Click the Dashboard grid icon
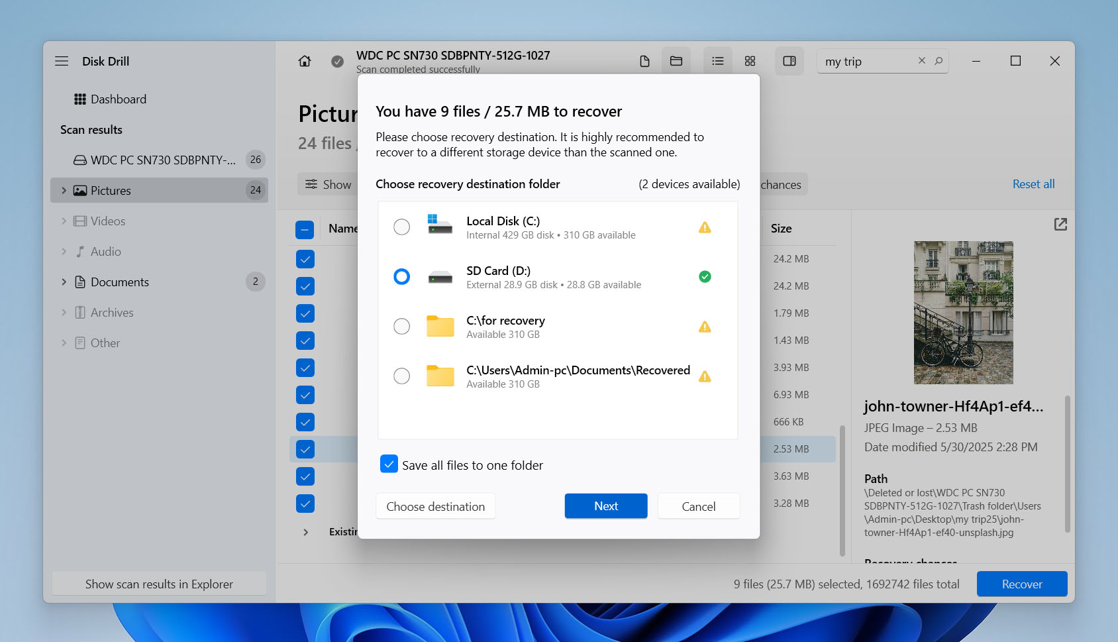Viewport: 1118px width, 642px height. 80,99
